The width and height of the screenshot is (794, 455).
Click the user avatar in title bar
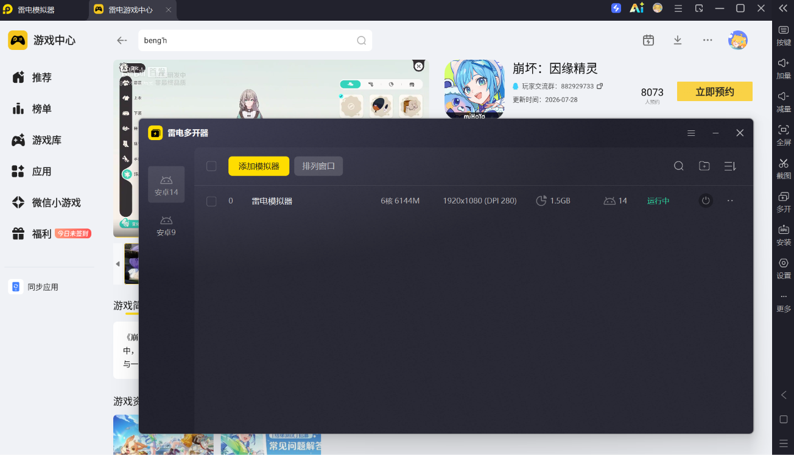click(x=658, y=8)
